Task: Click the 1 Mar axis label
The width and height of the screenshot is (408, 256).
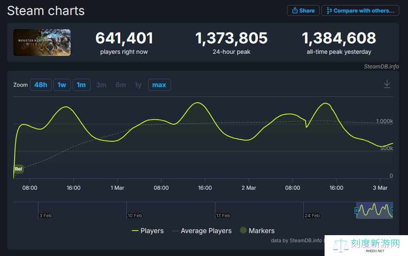Action: pos(117,188)
